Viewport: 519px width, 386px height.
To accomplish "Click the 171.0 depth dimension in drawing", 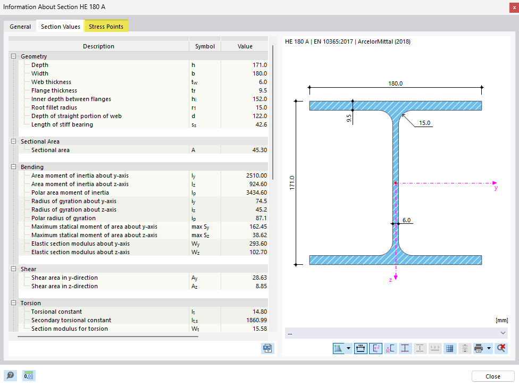I will click(291, 183).
